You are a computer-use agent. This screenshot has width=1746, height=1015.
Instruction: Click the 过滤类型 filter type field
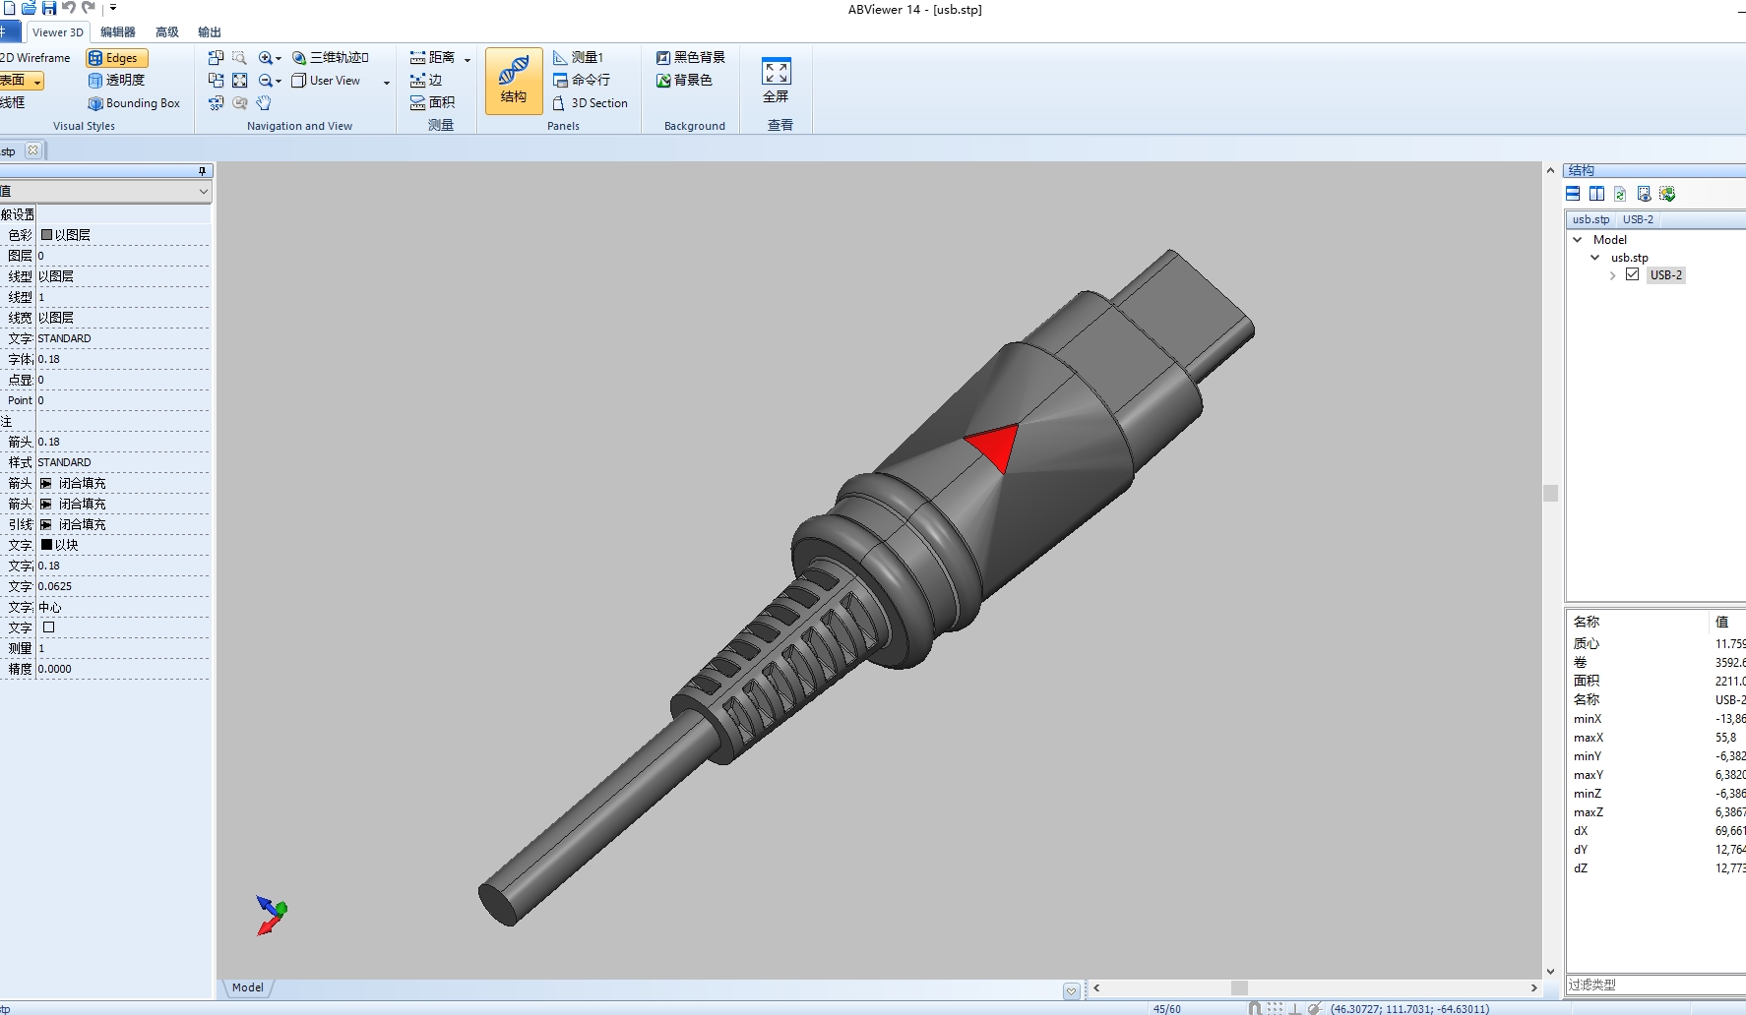click(x=1655, y=985)
